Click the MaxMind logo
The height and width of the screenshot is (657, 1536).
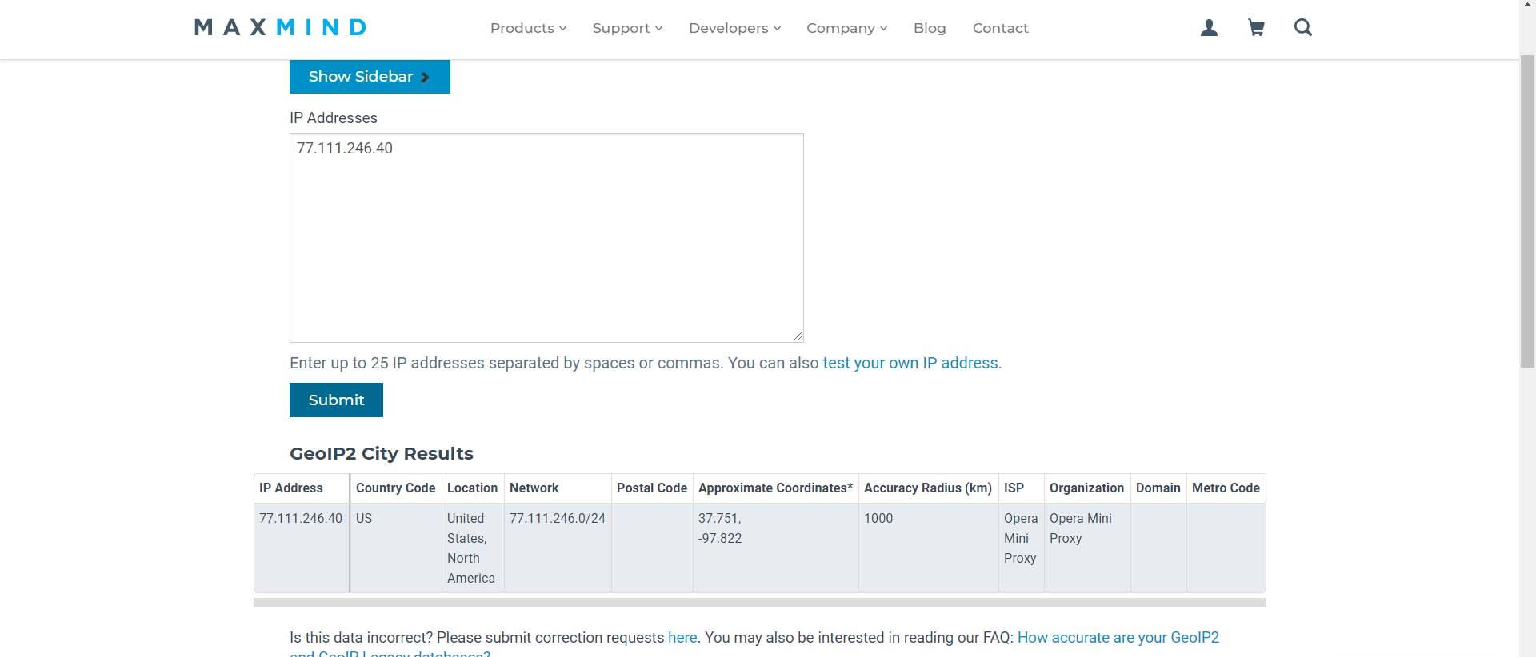coord(280,28)
